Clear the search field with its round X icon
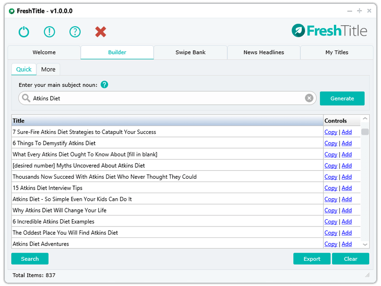Image resolution: width=381 pixels, height=286 pixels. (x=309, y=98)
